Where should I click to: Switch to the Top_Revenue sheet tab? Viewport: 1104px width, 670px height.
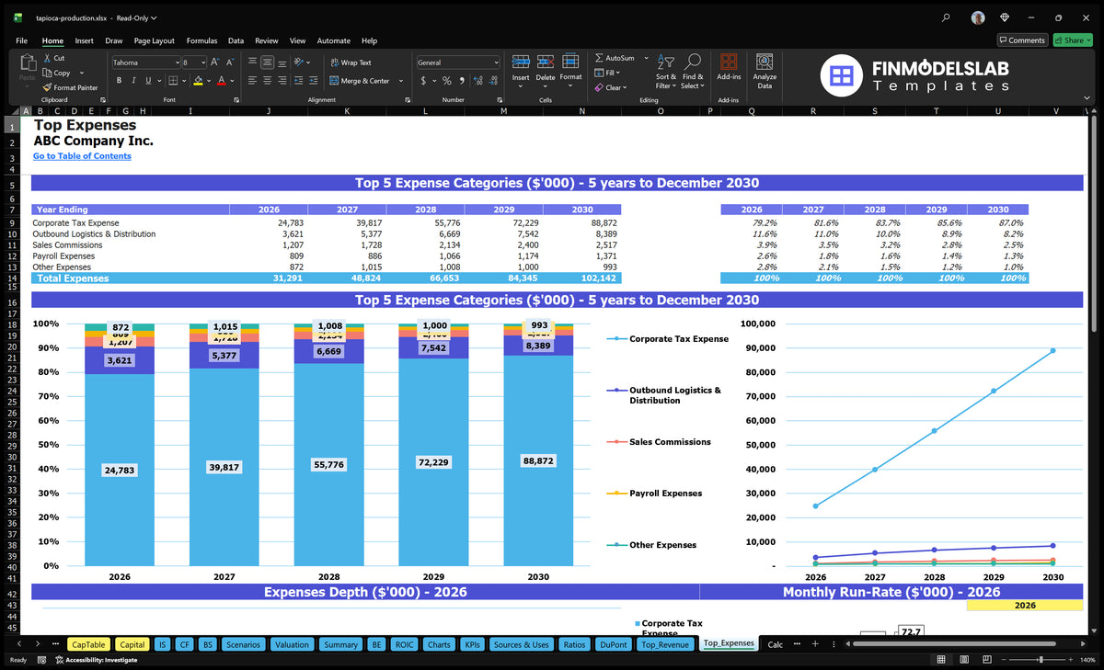(x=664, y=644)
